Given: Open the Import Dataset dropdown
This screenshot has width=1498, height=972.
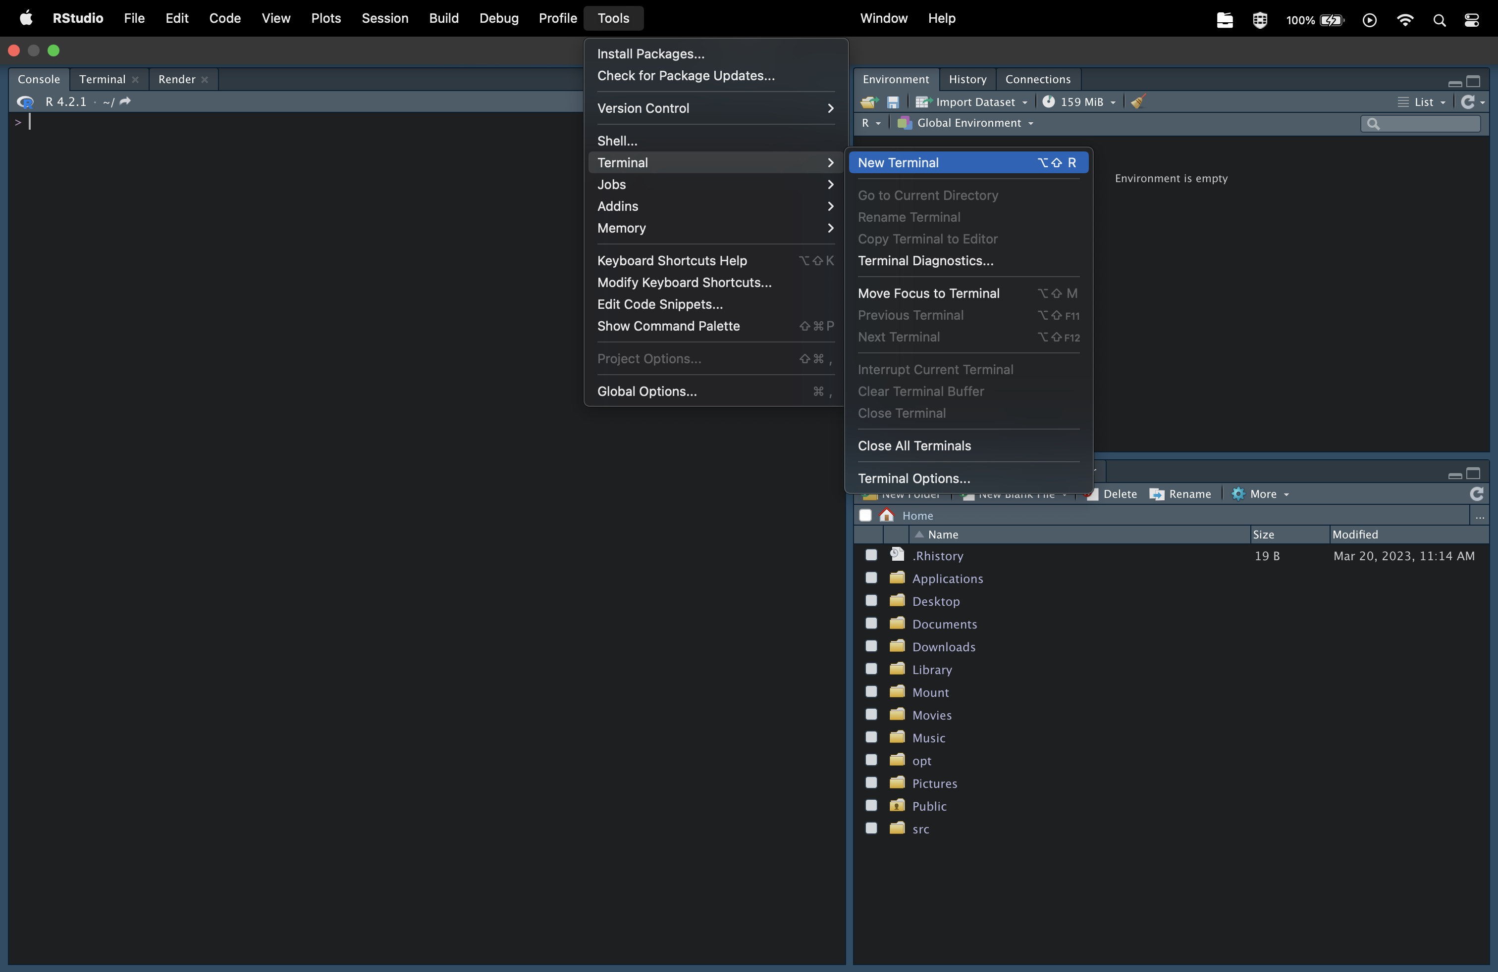Looking at the screenshot, I should click(971, 102).
